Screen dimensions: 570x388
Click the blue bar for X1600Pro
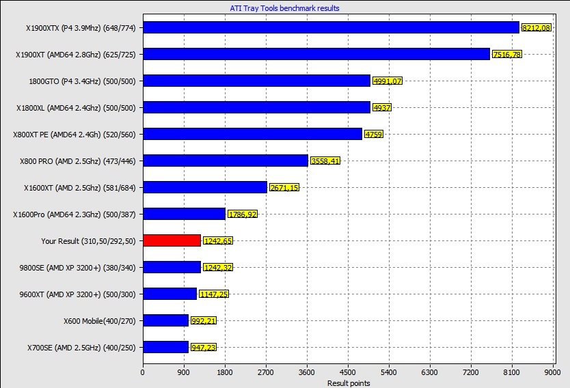[x=185, y=214]
